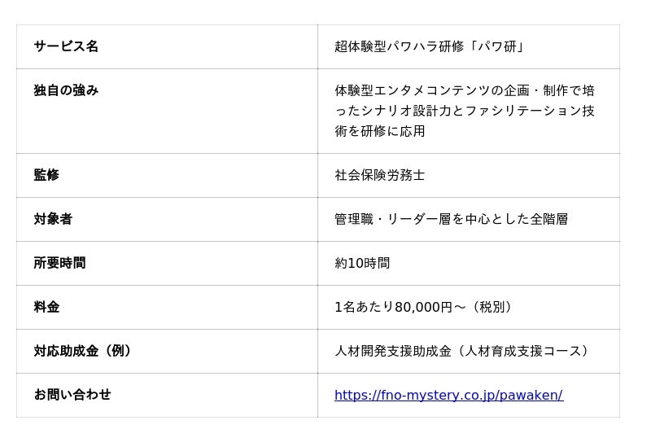Viewport: 651px width, 442px height.
Task: Select the 対象者 row header
Action: point(53,219)
